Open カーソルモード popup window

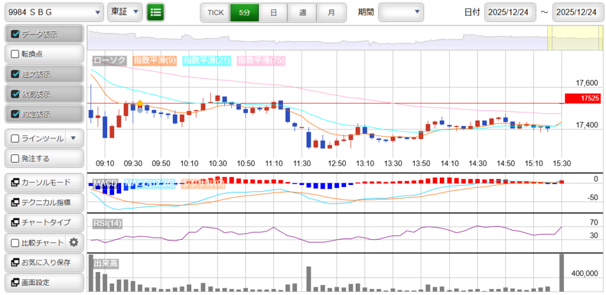point(44,182)
